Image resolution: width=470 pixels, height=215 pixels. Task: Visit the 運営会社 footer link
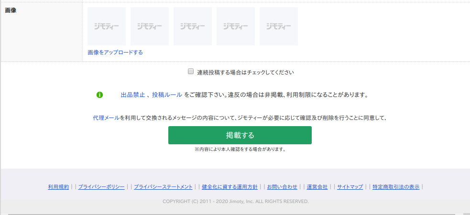click(317, 187)
